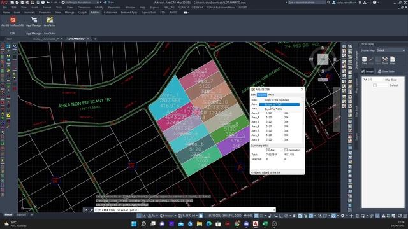This screenshot has width=408, height=229.
Task: Click the Share button in title bar
Action: point(109,3)
